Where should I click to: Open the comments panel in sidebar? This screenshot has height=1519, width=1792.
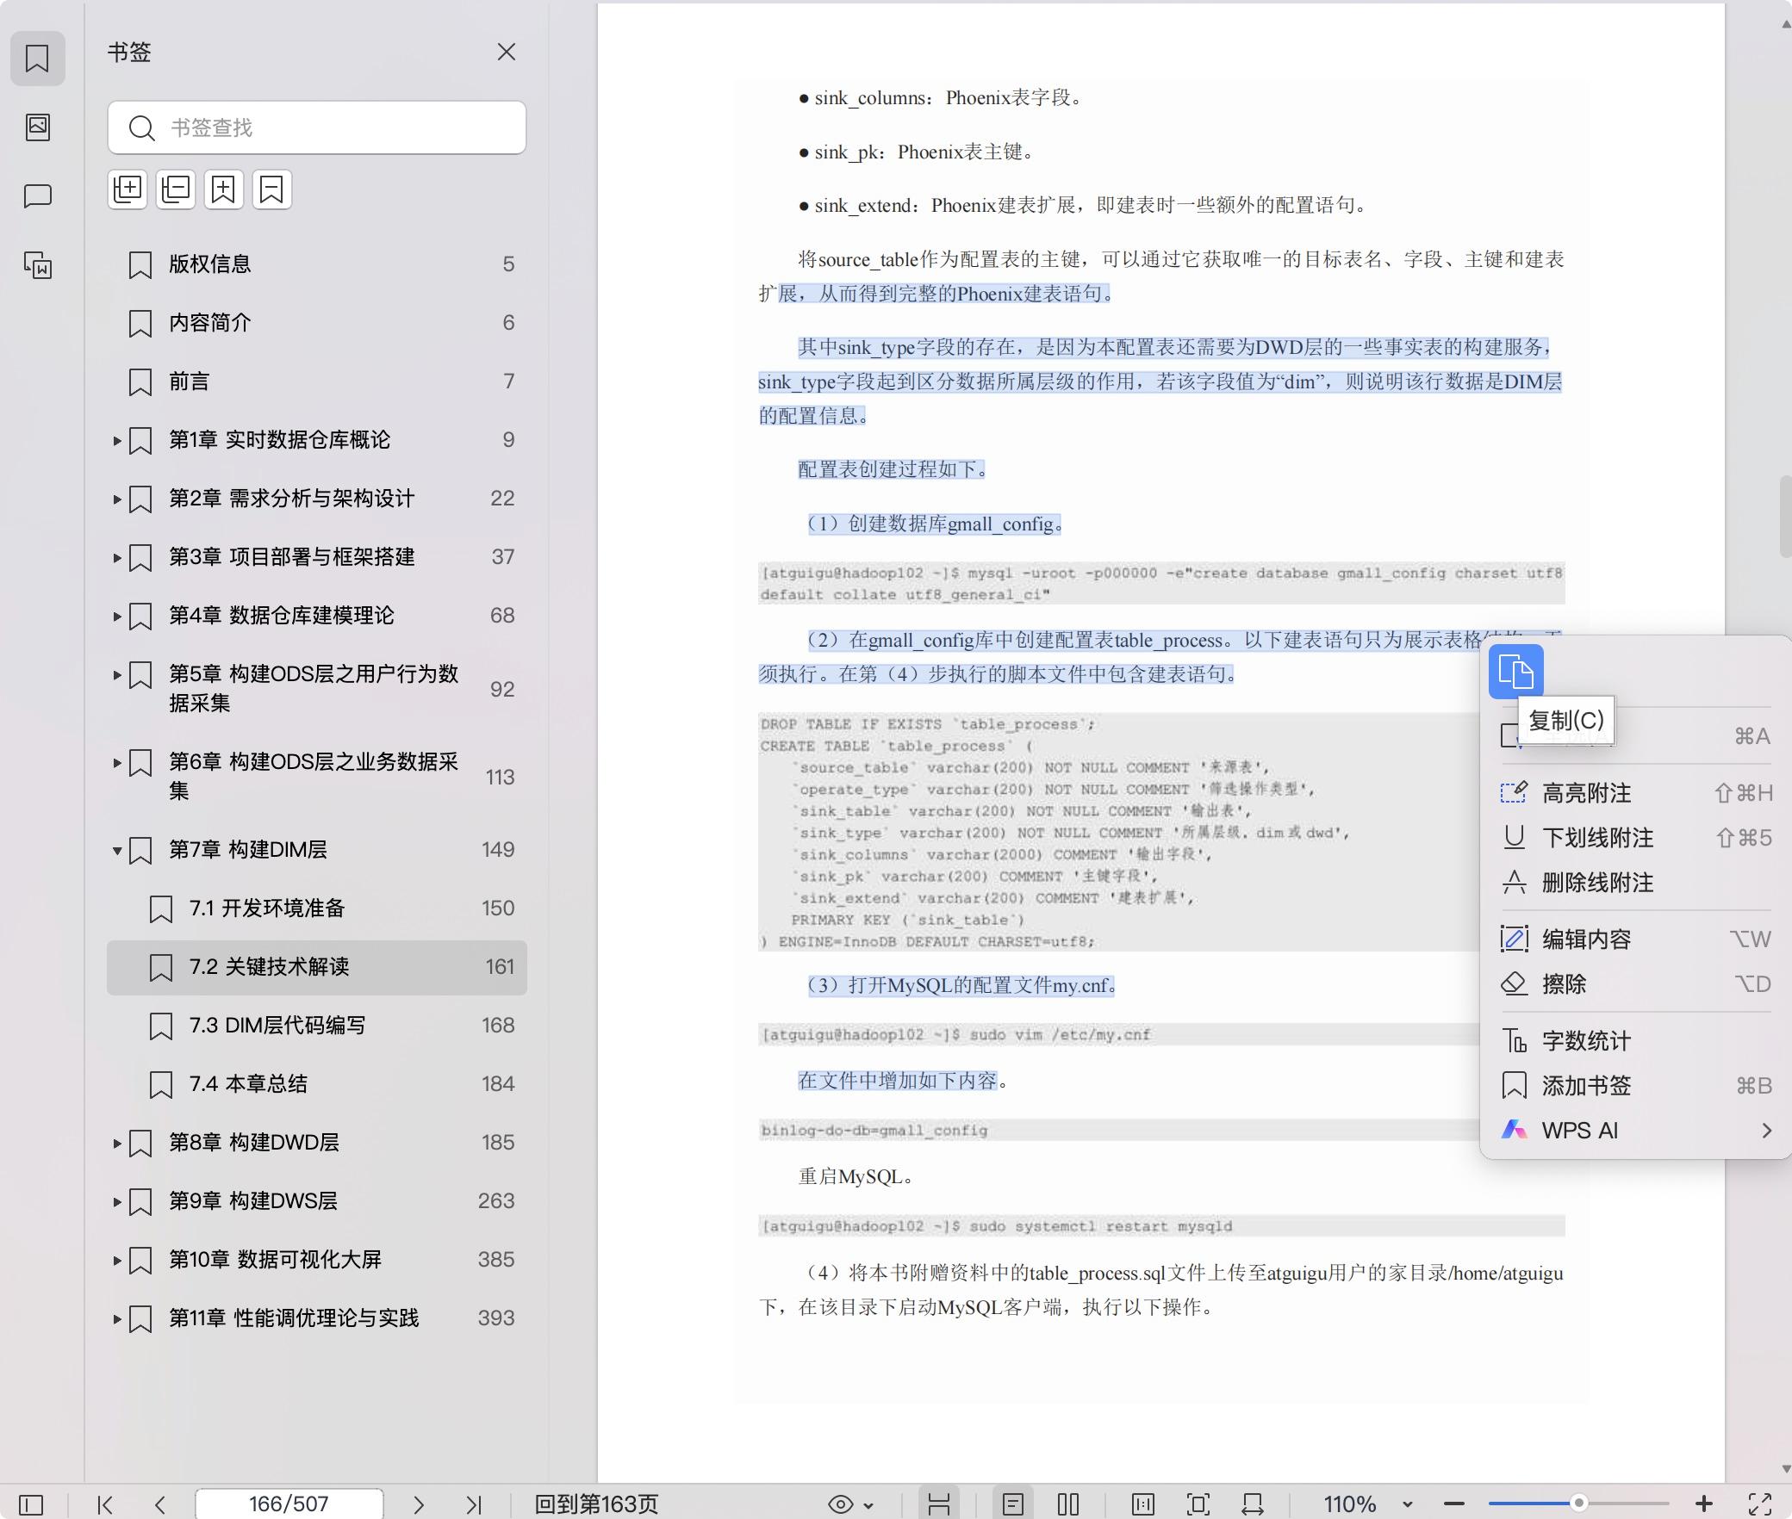point(38,195)
